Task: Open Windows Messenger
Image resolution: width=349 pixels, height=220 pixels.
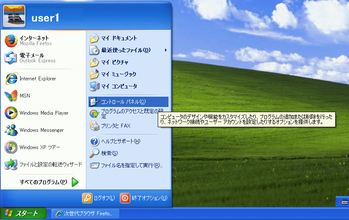Action: click(x=41, y=130)
